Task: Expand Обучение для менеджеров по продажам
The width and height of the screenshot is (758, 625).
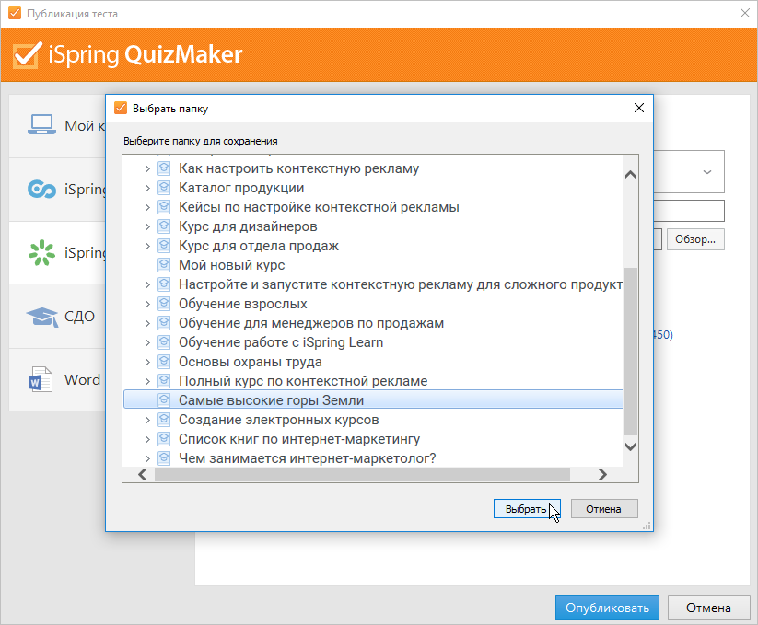Action: click(x=147, y=323)
